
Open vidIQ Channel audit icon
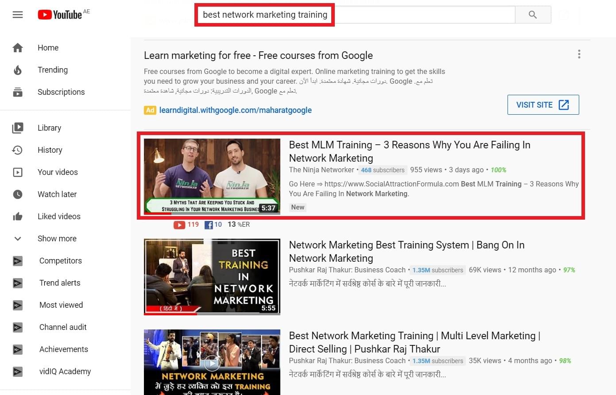(18, 327)
